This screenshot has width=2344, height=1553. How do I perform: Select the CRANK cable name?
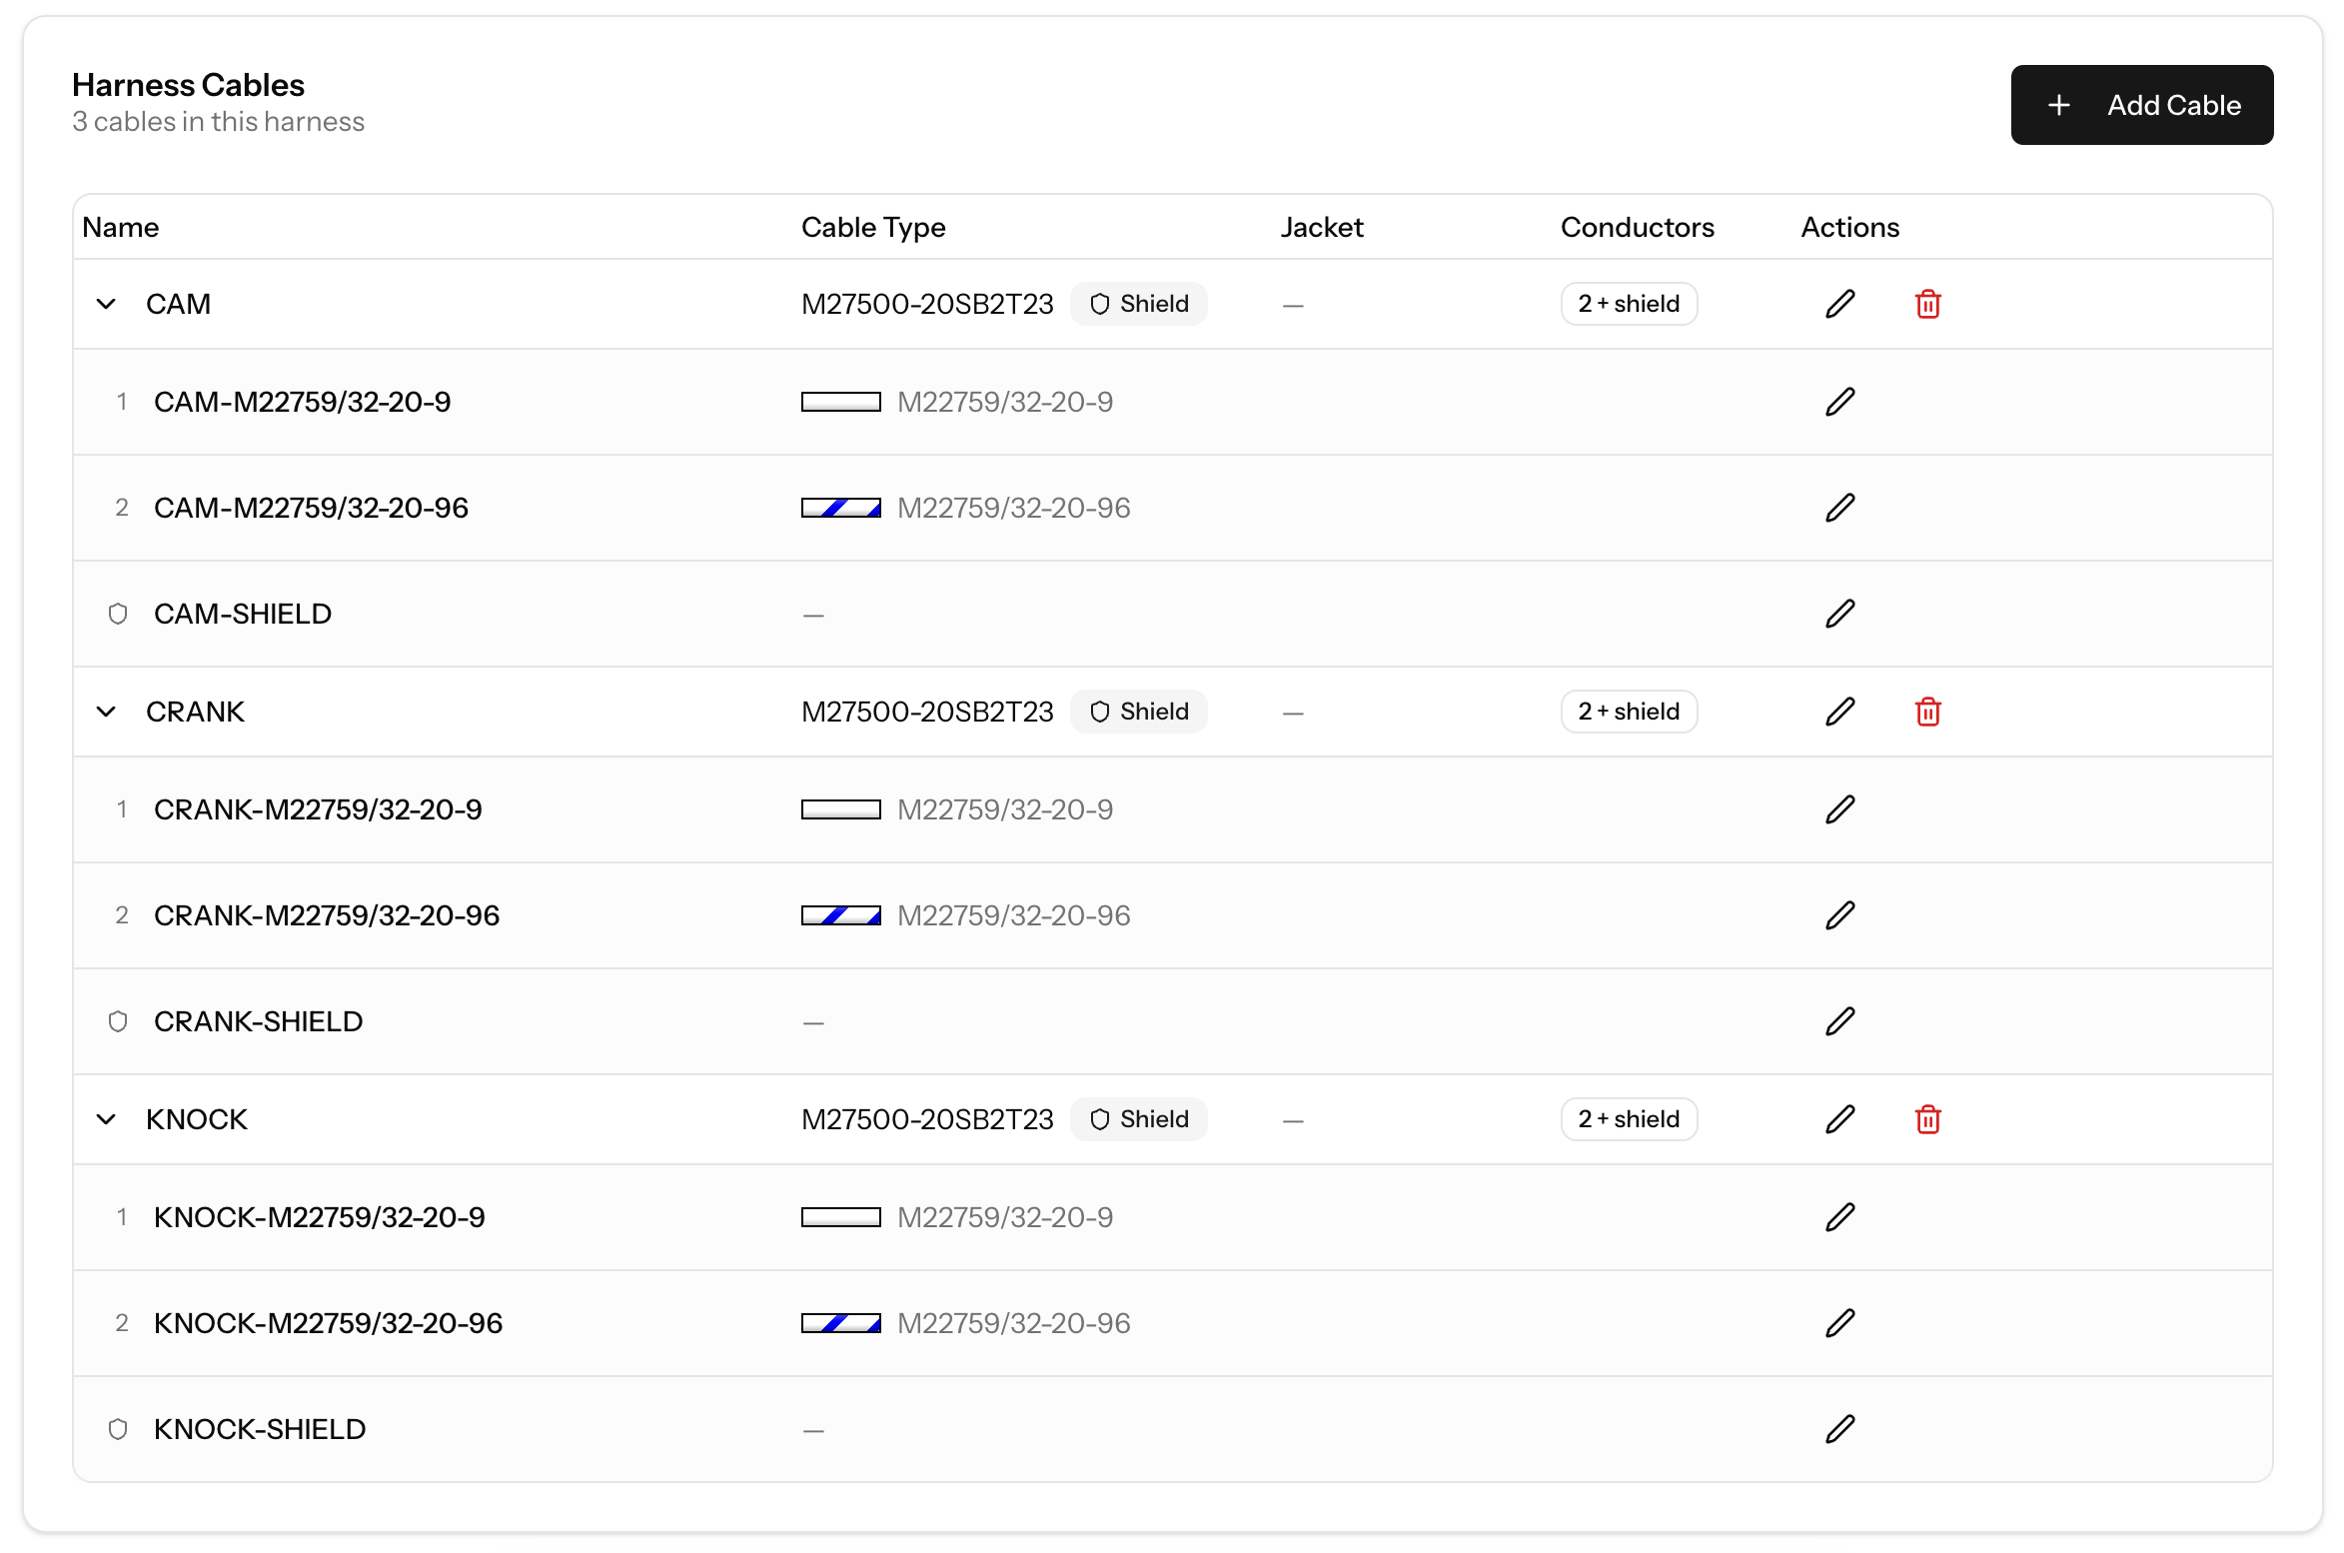coord(195,712)
